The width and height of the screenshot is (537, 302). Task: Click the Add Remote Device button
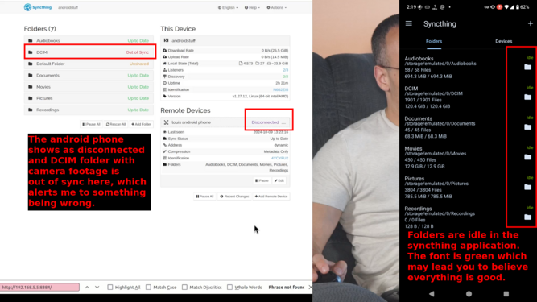tap(271, 197)
